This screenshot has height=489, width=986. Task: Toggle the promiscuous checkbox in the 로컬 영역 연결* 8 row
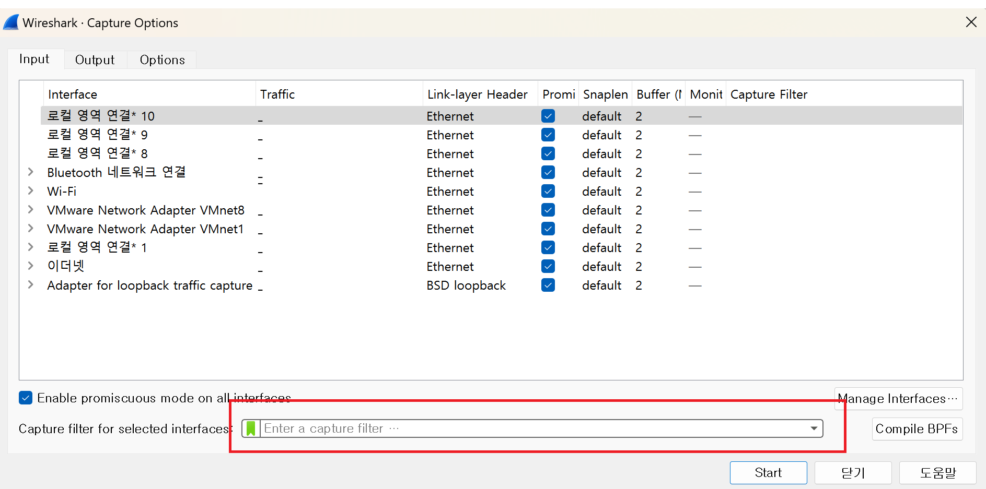[548, 153]
